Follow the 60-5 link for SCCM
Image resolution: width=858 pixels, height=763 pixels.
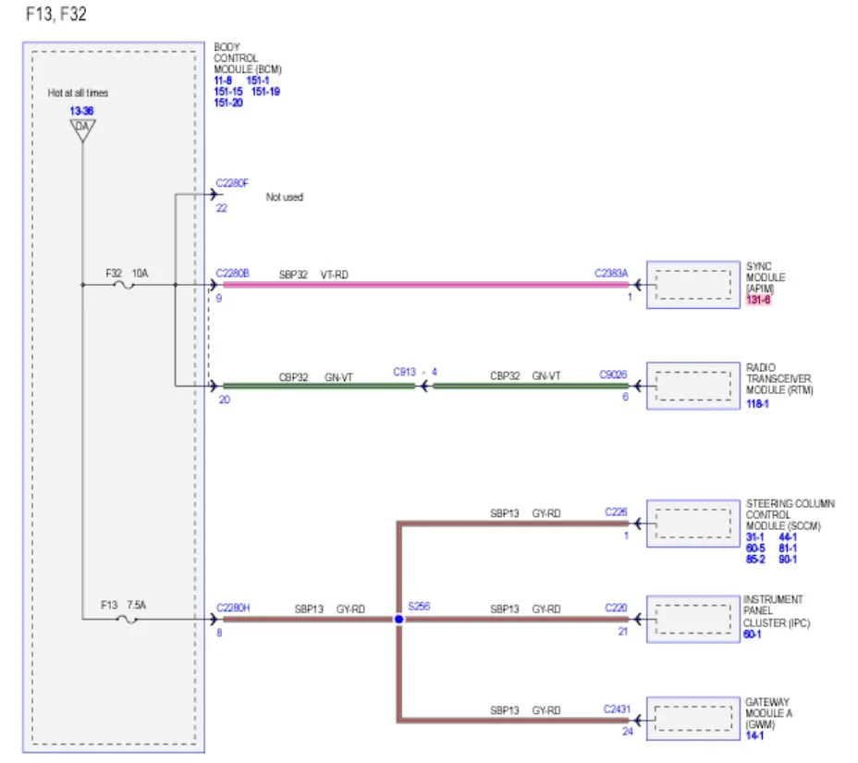coord(755,548)
